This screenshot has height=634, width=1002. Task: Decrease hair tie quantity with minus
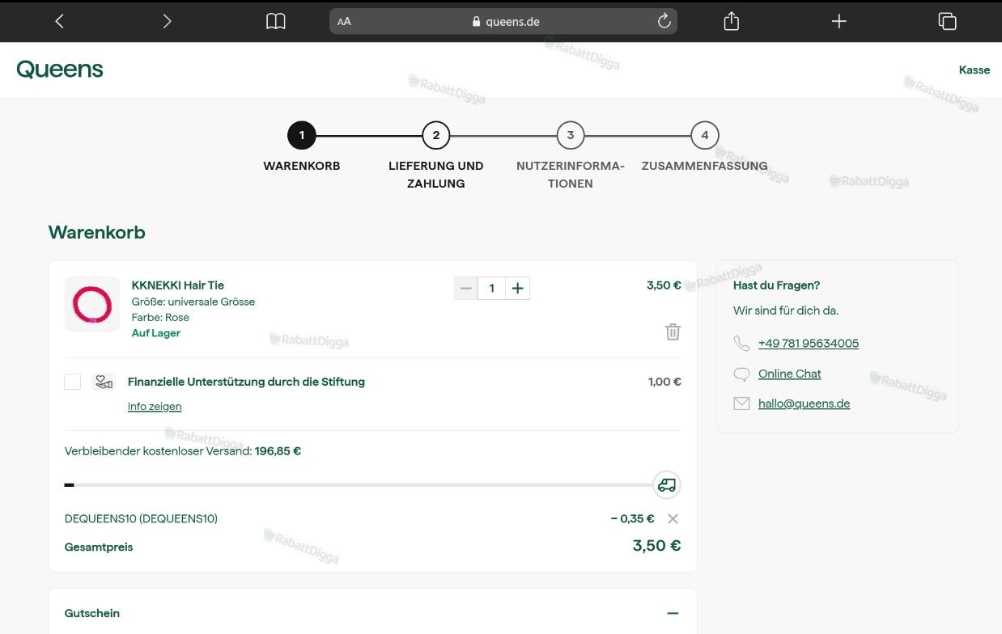[466, 288]
